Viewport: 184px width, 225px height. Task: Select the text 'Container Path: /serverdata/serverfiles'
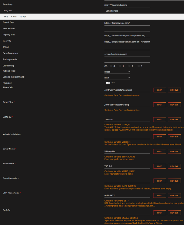tap(122, 110)
